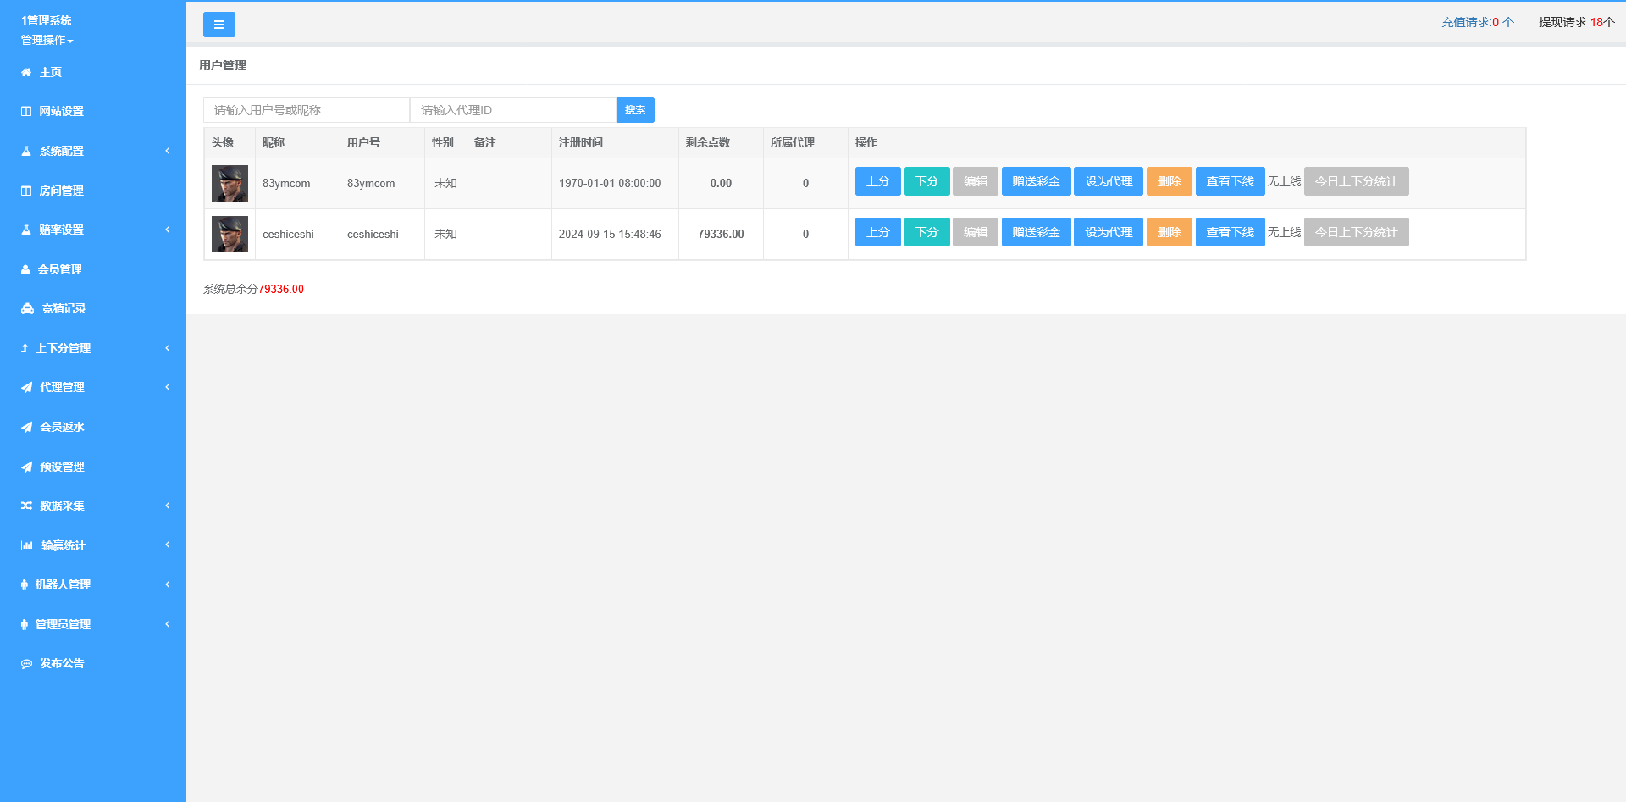This screenshot has height=802, width=1626.
Task: Click the paper plane icon beside 预设管理
Action: tap(26, 467)
